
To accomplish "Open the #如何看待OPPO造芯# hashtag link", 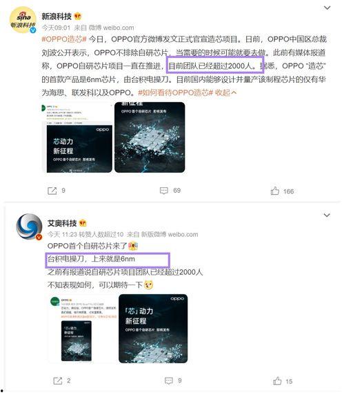I will [x=176, y=93].
